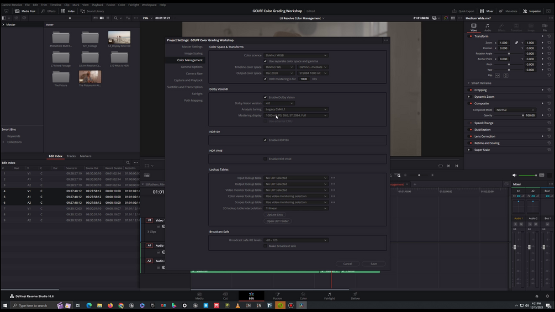
Task: Open the Mastering display dropdown
Action: (295, 115)
